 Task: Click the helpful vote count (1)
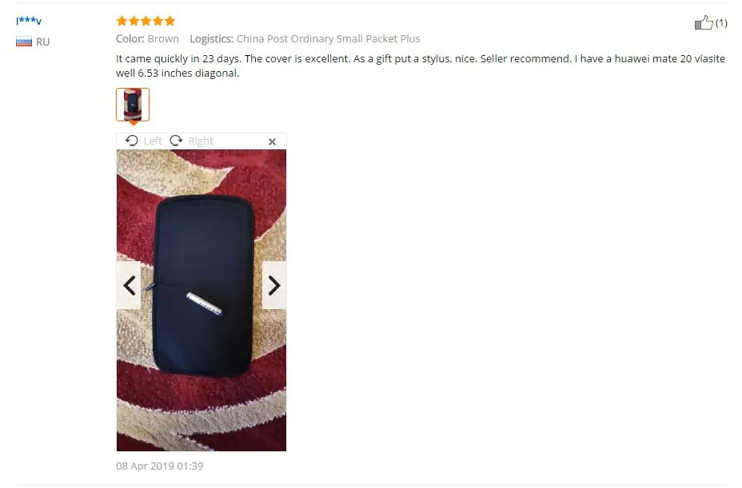coord(721,22)
